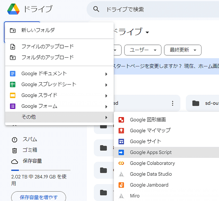Expand the その他 submenu arrow

pyautogui.click(x=106, y=117)
